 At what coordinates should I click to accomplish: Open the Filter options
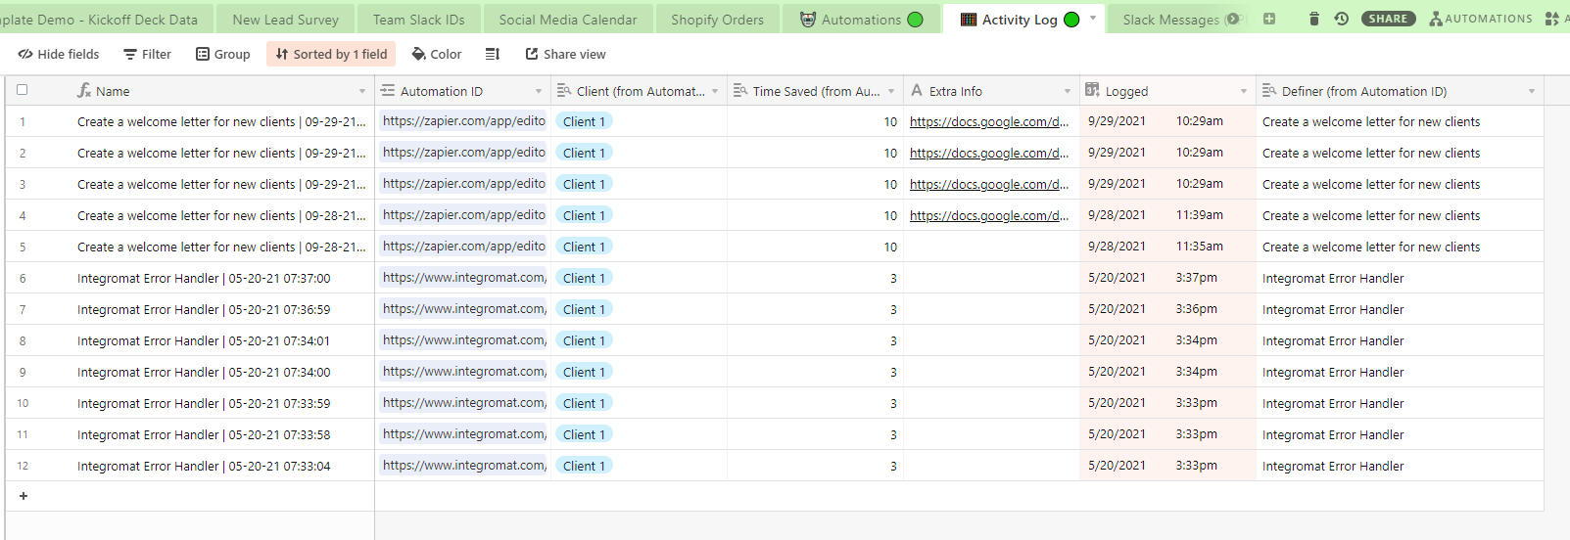click(x=147, y=54)
